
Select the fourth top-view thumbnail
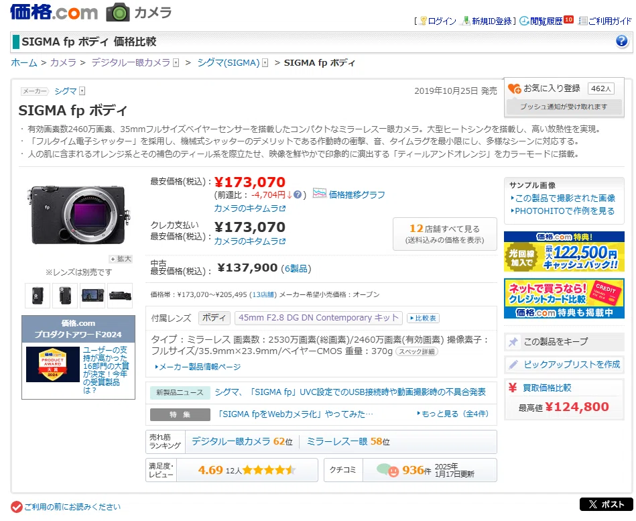coord(120,296)
